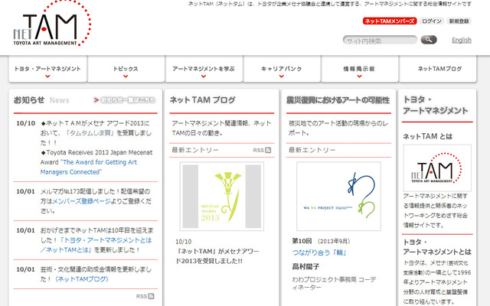
Task: Click the magnifier search button
Action: click(429, 40)
